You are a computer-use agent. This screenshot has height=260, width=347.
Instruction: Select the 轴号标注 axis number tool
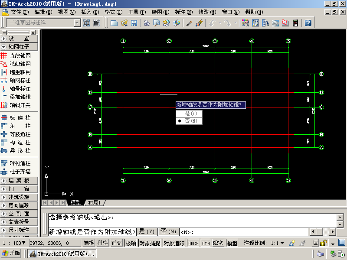click(x=16, y=89)
